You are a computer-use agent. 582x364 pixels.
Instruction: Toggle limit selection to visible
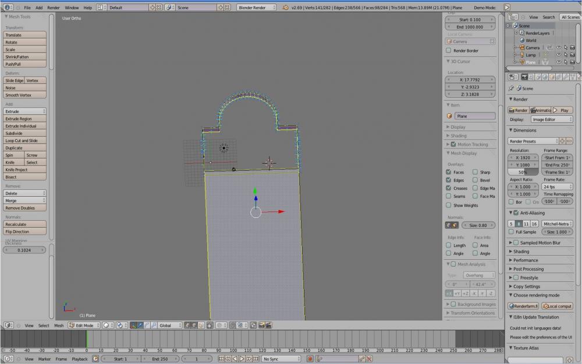pyautogui.click(x=210, y=326)
